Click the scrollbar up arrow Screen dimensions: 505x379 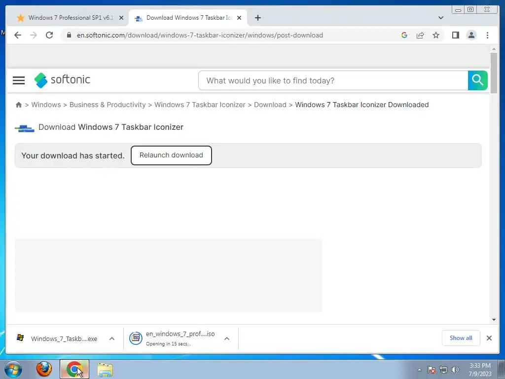[x=494, y=49]
